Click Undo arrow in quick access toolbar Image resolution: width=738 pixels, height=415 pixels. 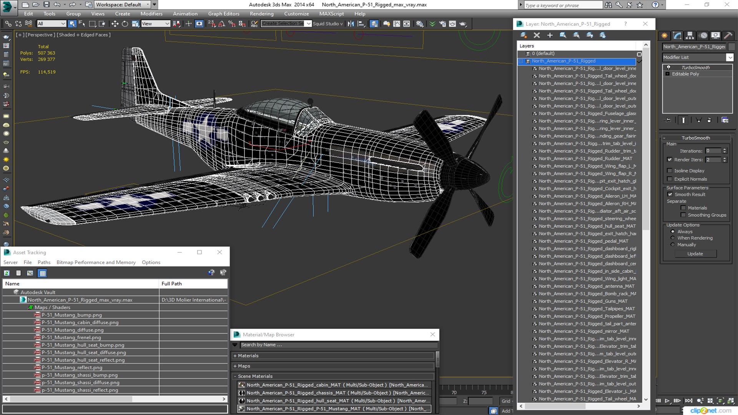pyautogui.click(x=57, y=5)
